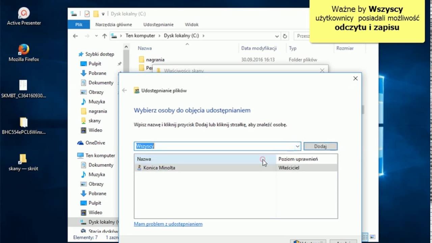Click 'Ten komputer' in address breadcrumb
The height and width of the screenshot is (243, 432).
tap(140, 35)
